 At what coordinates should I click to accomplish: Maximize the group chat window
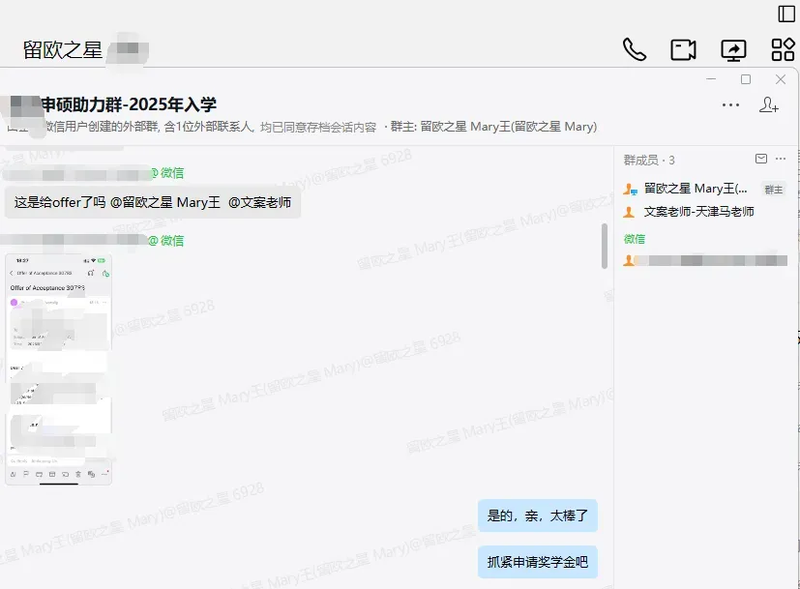(746, 79)
